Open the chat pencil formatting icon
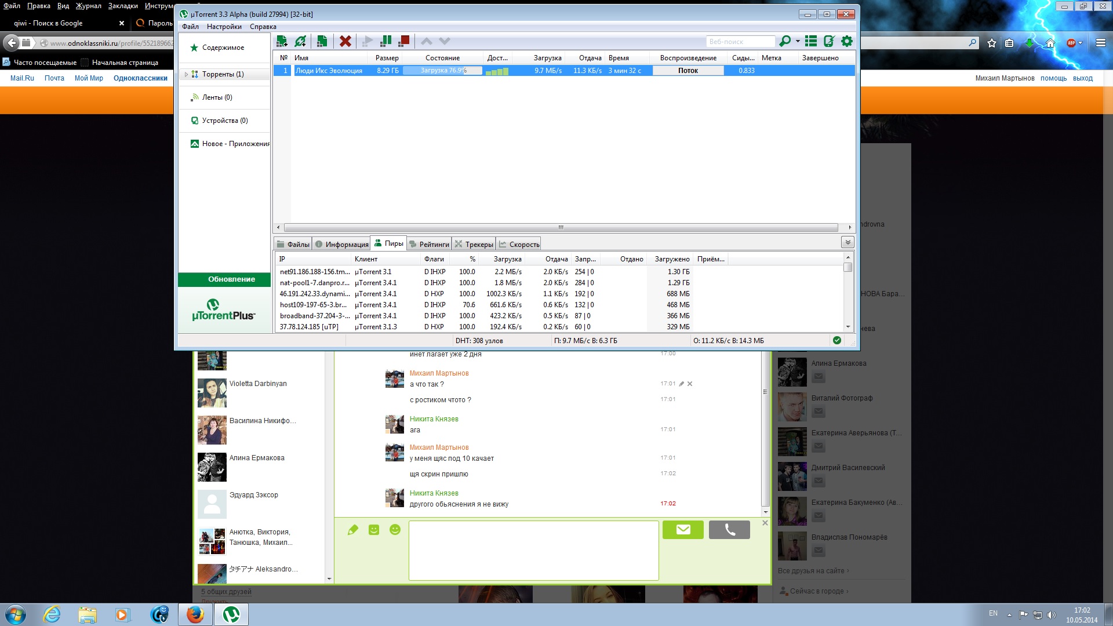 (x=353, y=530)
